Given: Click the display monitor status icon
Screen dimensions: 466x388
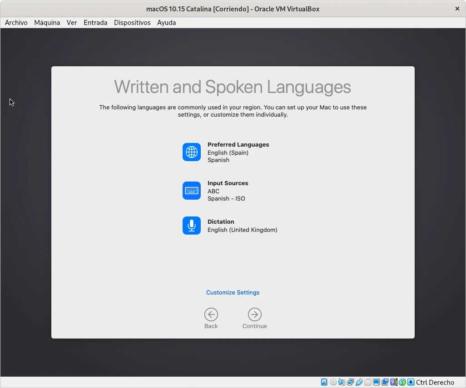Looking at the screenshot, I should point(376,382).
